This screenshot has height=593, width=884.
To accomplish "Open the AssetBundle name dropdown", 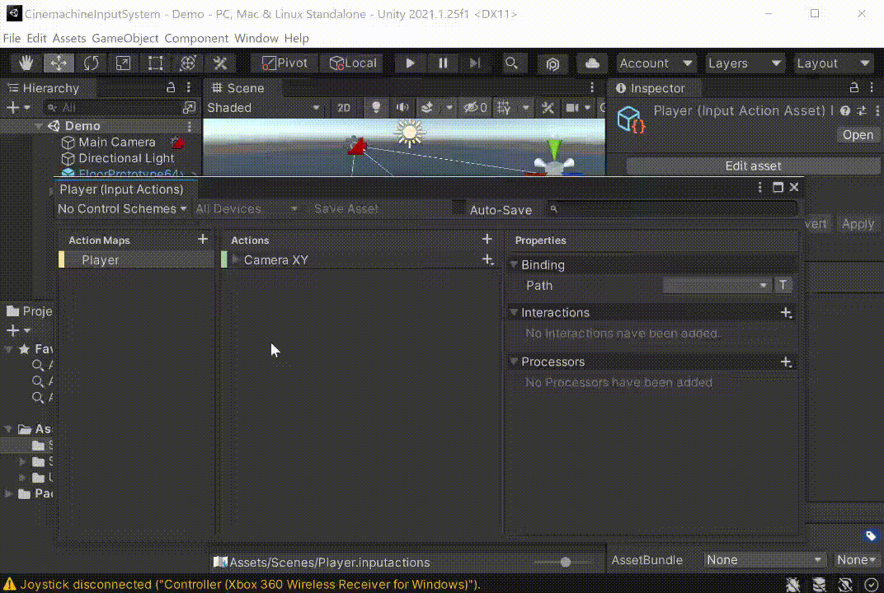I will [764, 560].
